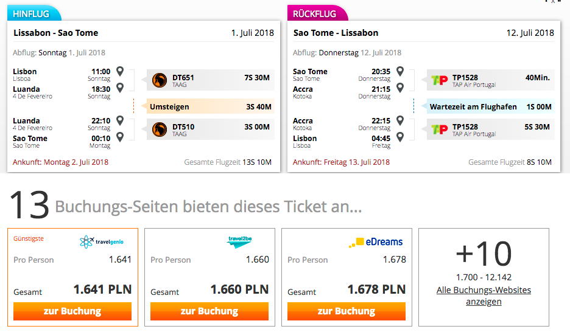Click the travelgenio logo
Screen dimensions: 570x332
point(102,241)
